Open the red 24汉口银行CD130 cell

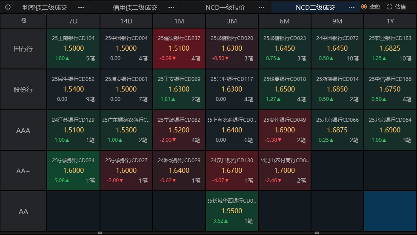click(231, 171)
